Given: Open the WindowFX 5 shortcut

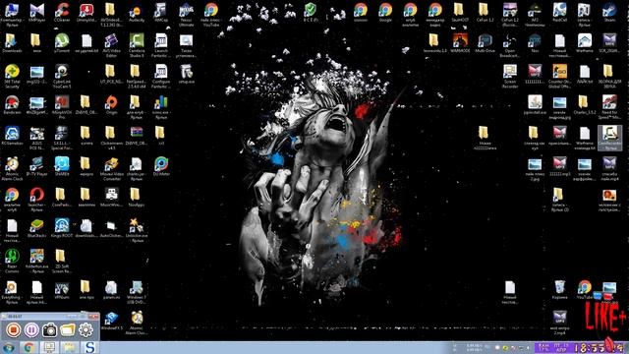Looking at the screenshot, I should pos(111,322).
